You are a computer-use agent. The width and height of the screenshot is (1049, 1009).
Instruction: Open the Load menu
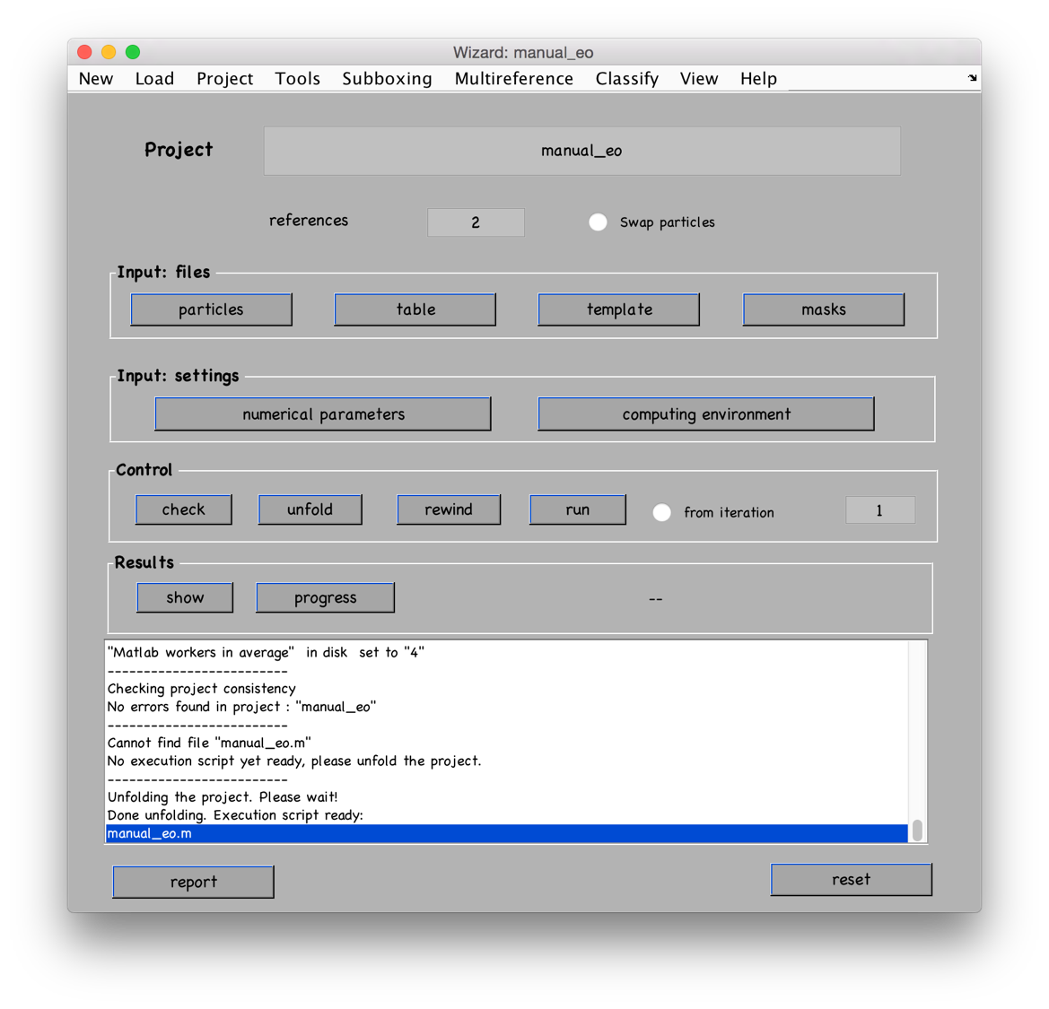154,79
